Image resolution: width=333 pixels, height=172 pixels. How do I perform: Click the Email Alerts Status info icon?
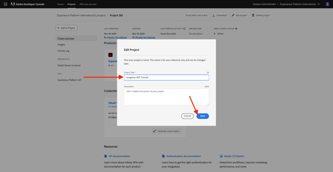pos(236,28)
